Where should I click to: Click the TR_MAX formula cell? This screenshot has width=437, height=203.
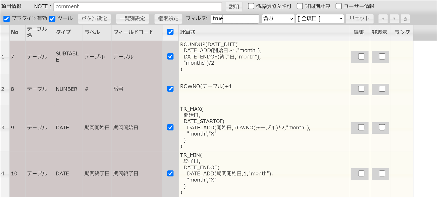[264, 128]
